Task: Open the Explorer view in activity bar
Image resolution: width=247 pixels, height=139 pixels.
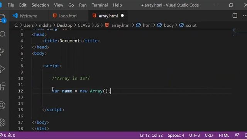Action: (2, 18)
